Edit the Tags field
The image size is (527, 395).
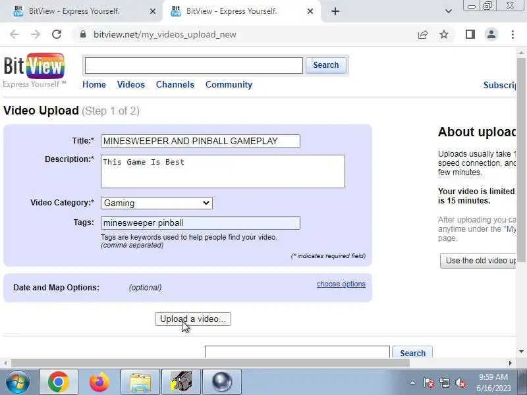(x=200, y=223)
